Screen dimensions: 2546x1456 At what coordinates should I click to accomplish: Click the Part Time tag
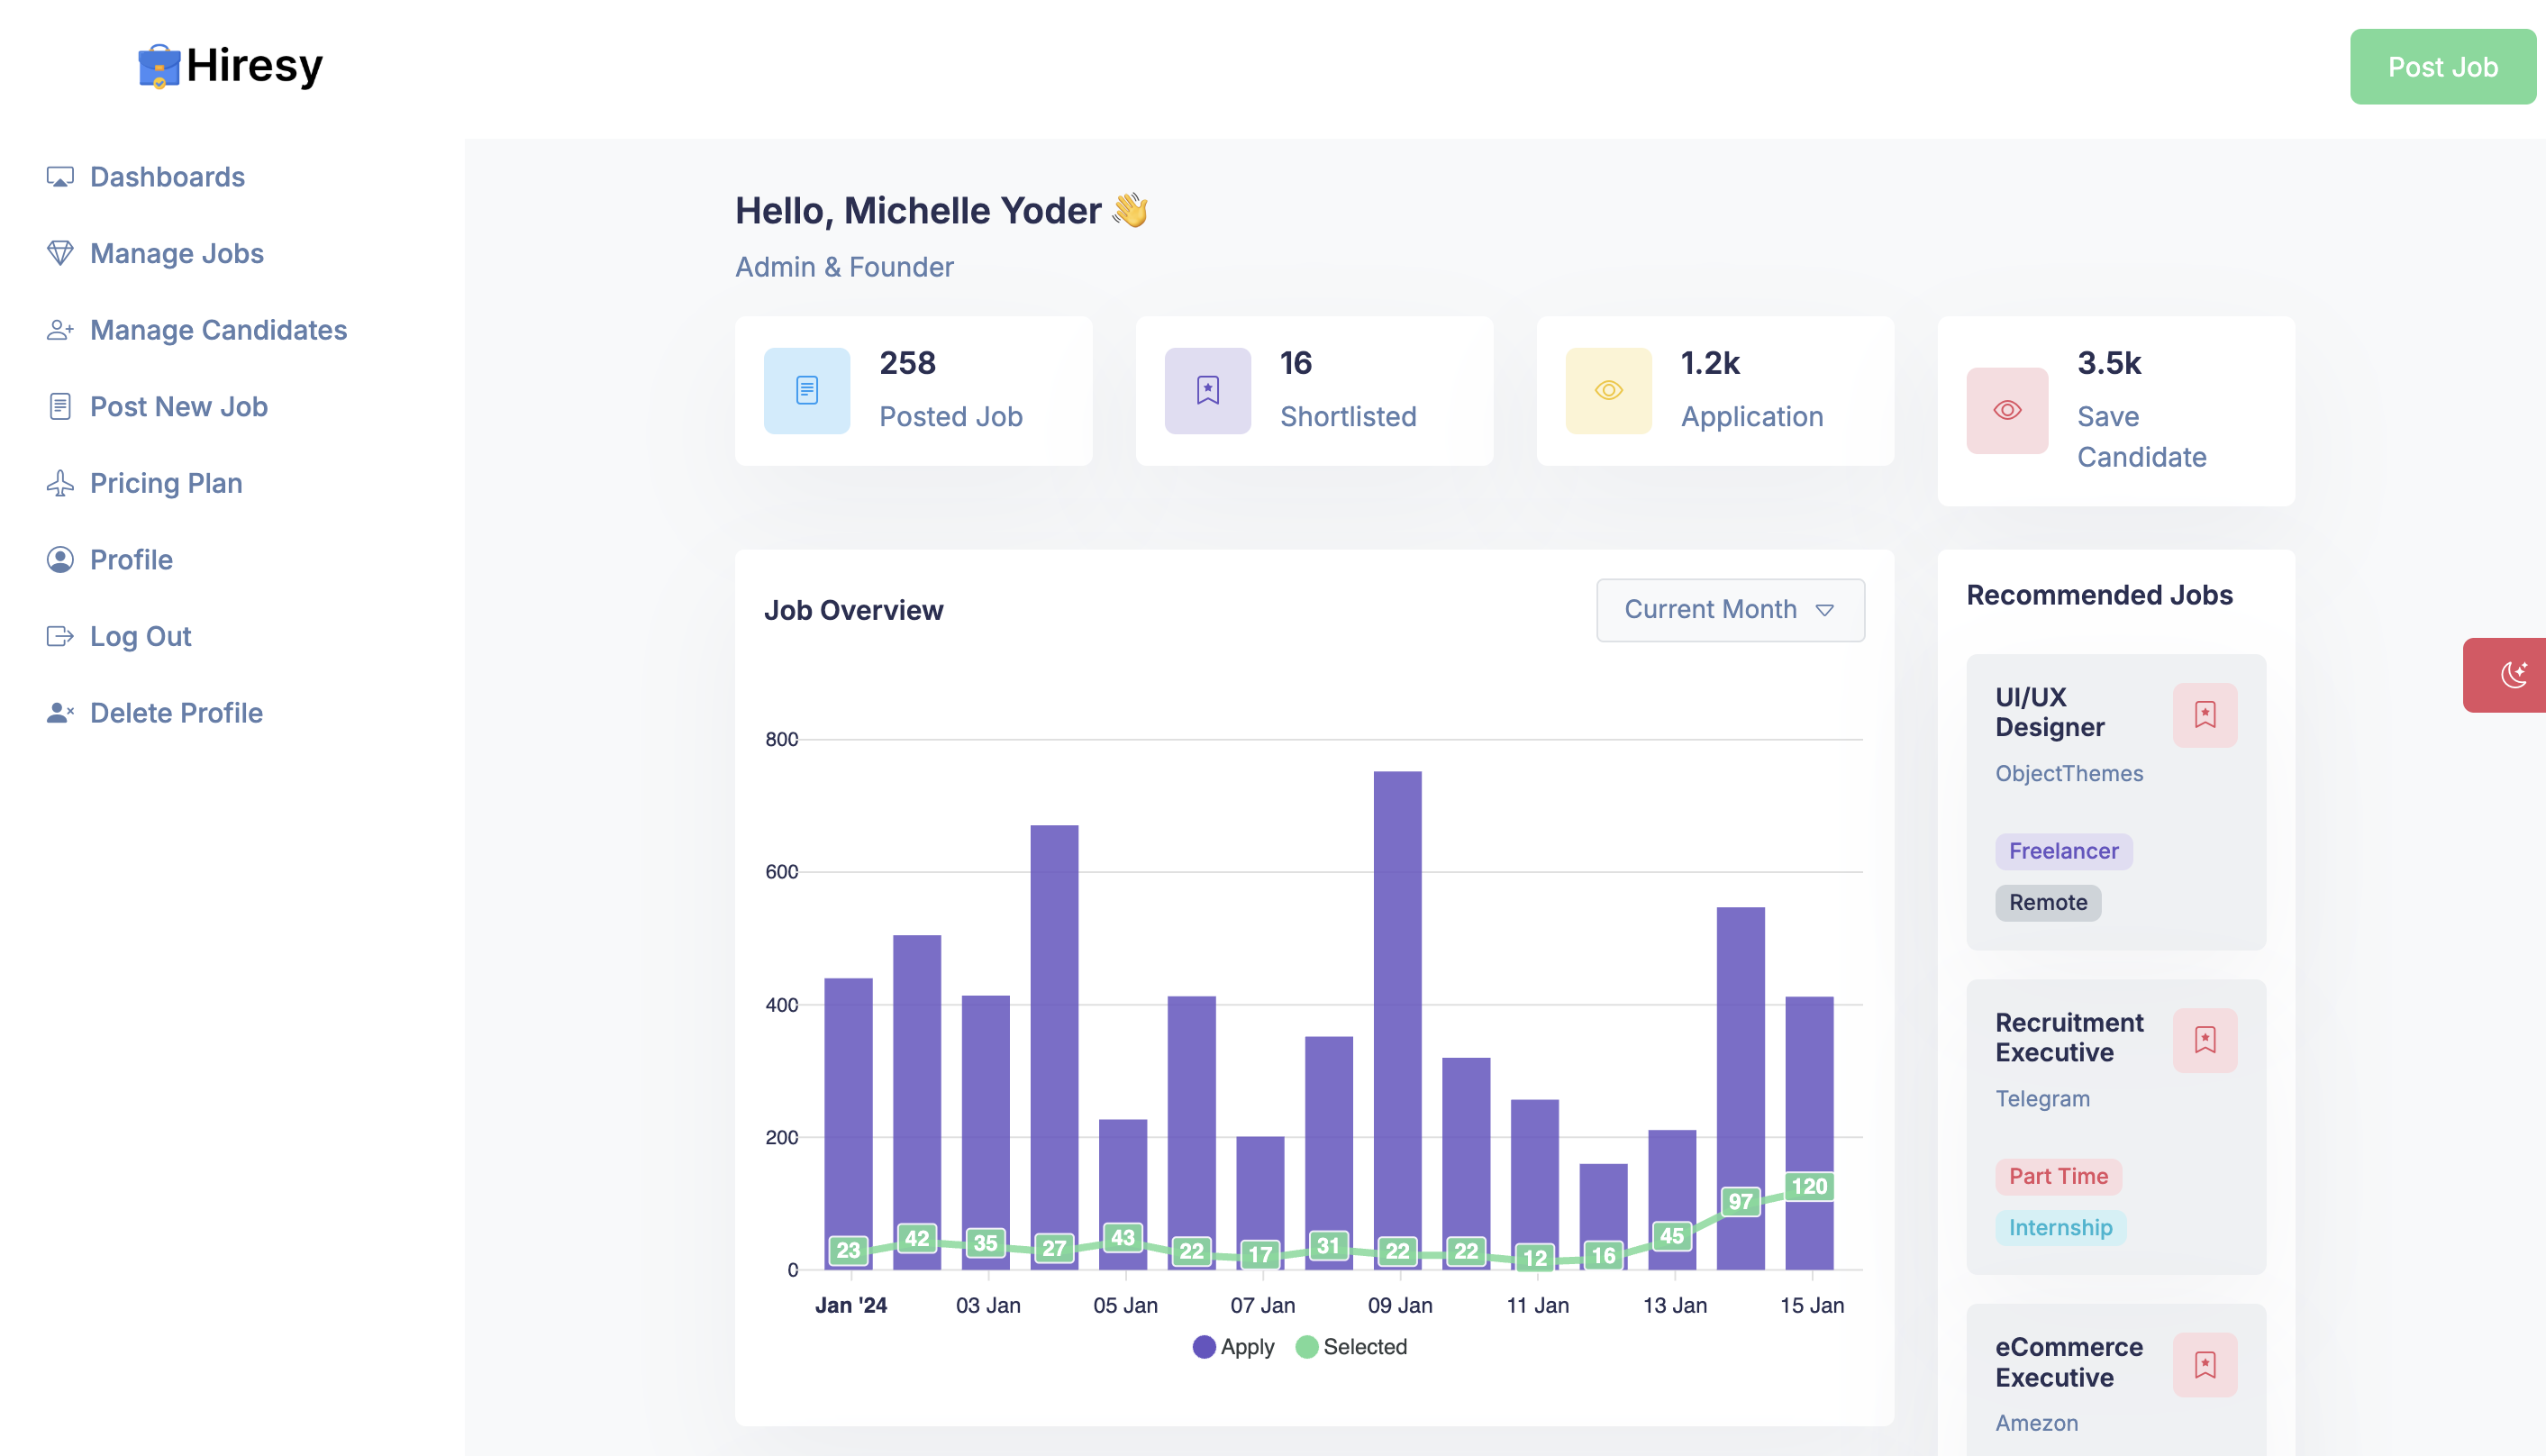[2059, 1176]
